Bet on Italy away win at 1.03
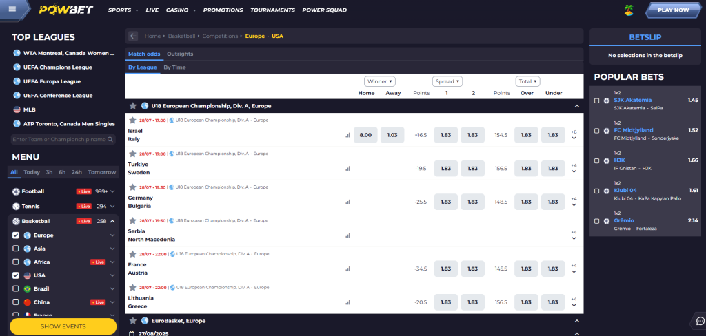 tap(392, 135)
